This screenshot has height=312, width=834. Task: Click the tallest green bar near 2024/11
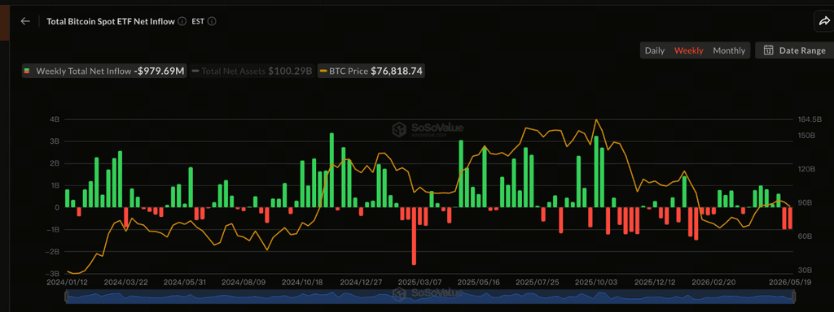click(332, 171)
